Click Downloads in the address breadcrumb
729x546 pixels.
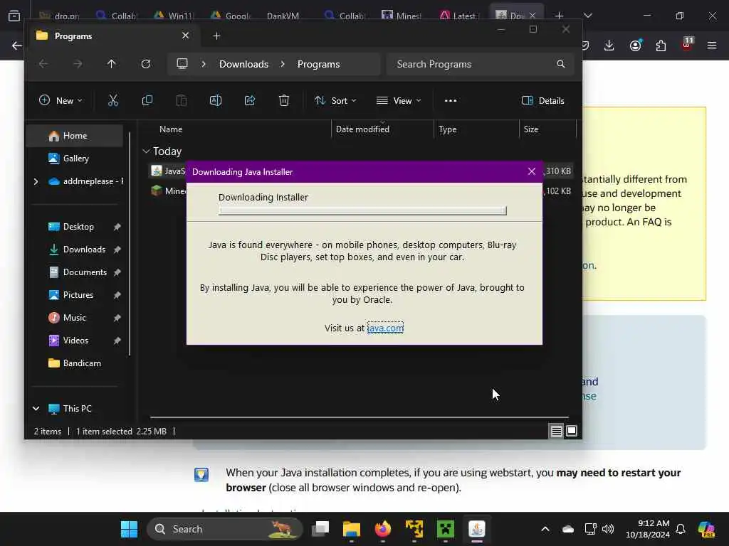tap(243, 64)
